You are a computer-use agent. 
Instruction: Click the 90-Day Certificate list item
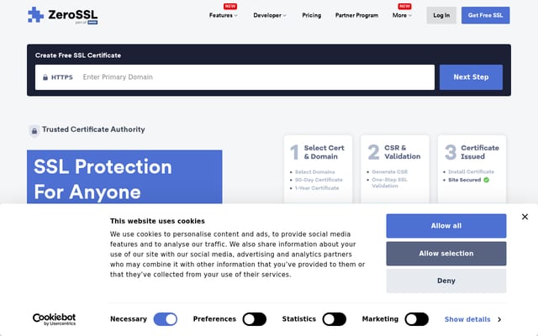coord(319,180)
